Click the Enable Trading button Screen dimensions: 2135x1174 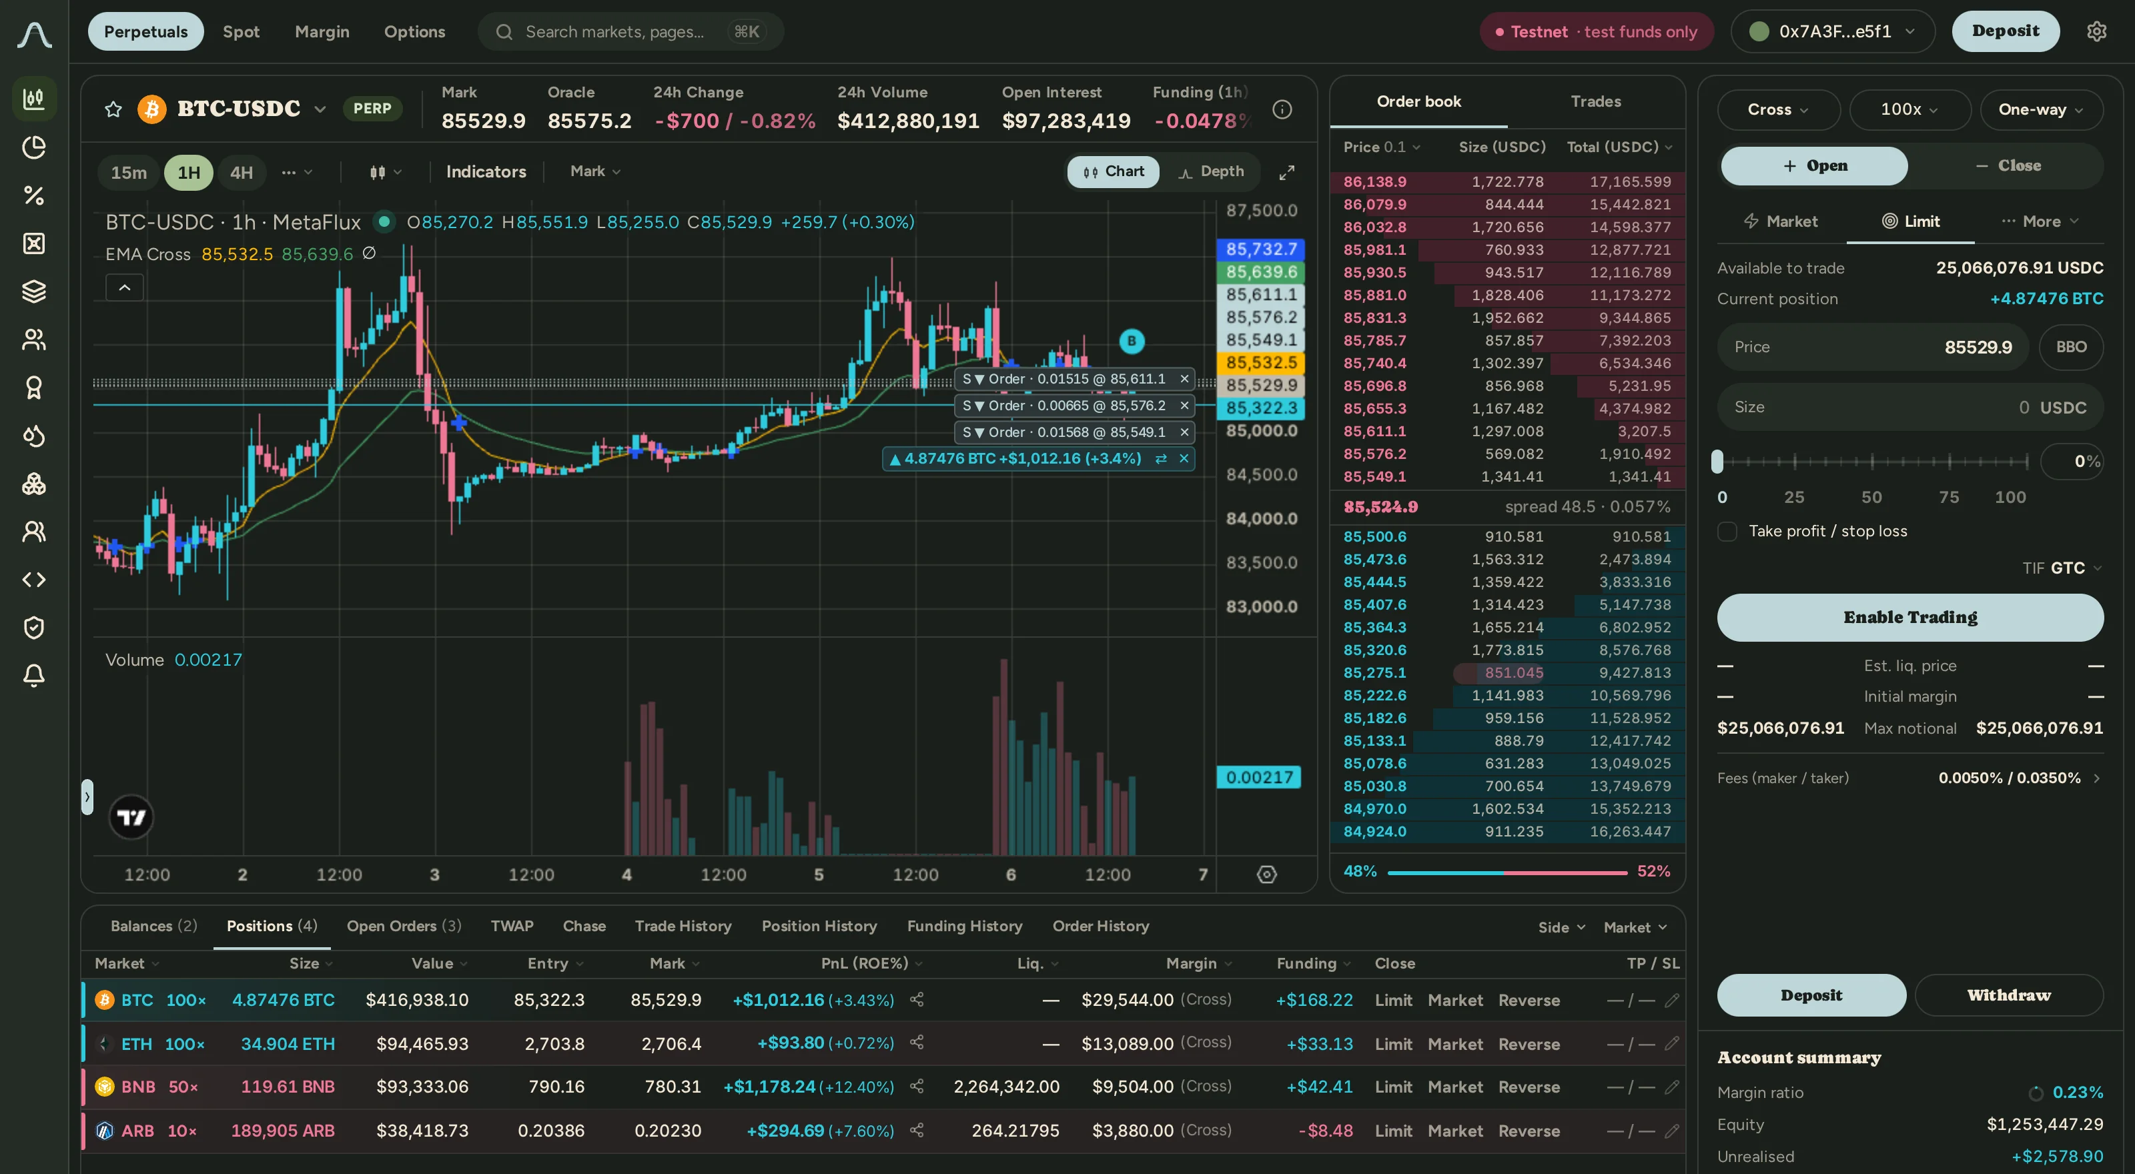coord(1909,617)
